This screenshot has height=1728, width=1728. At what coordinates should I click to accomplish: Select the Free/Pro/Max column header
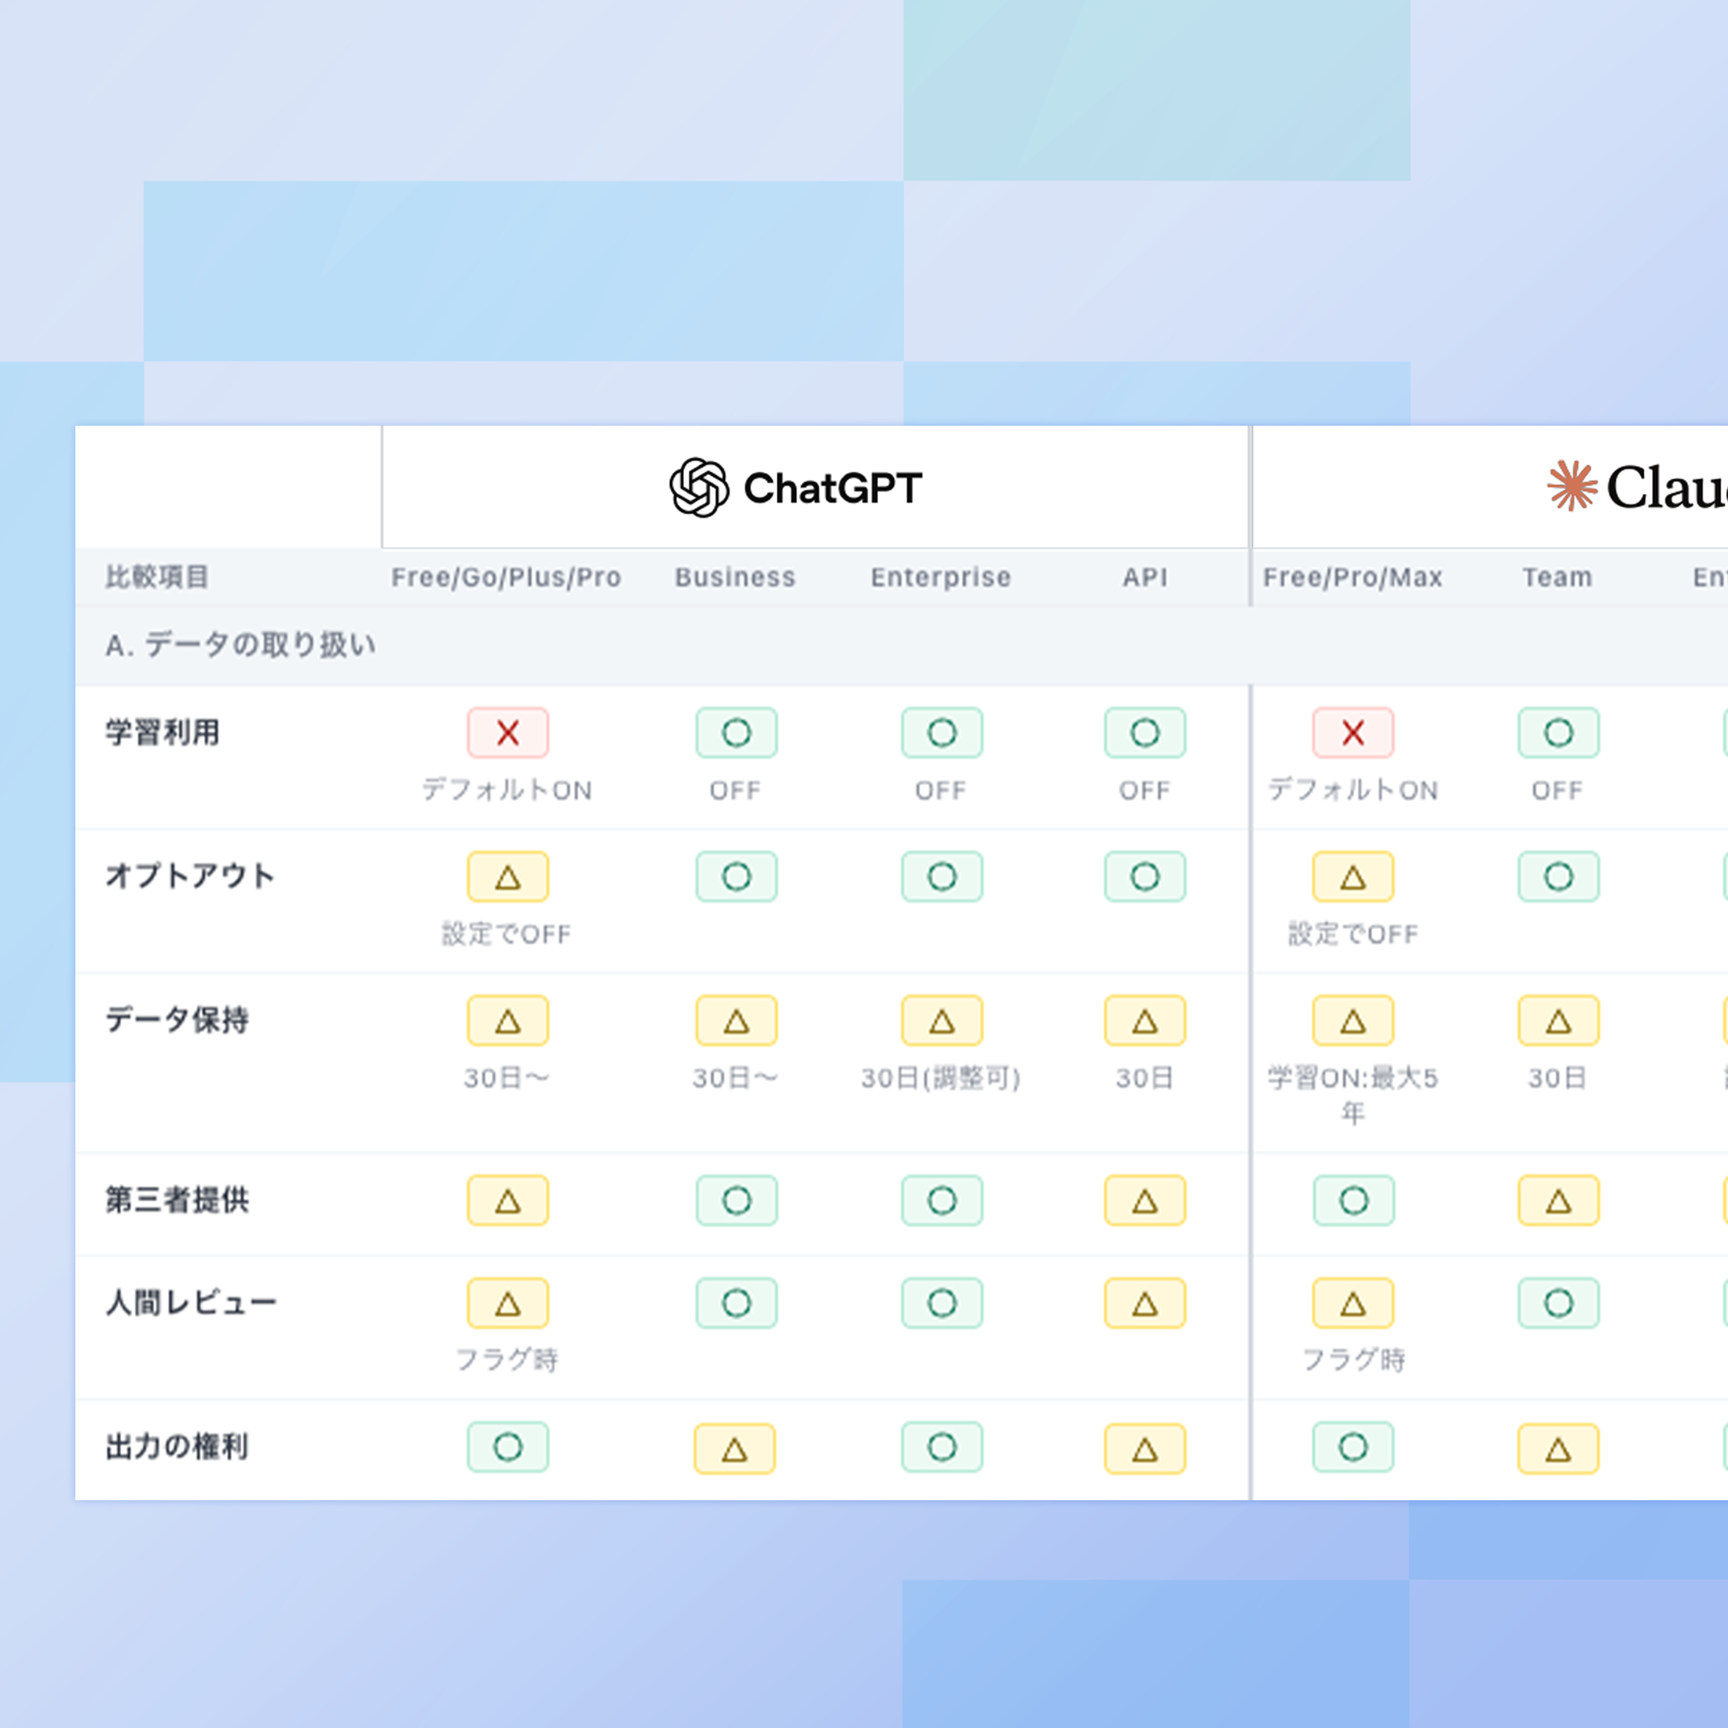[x=1353, y=578]
